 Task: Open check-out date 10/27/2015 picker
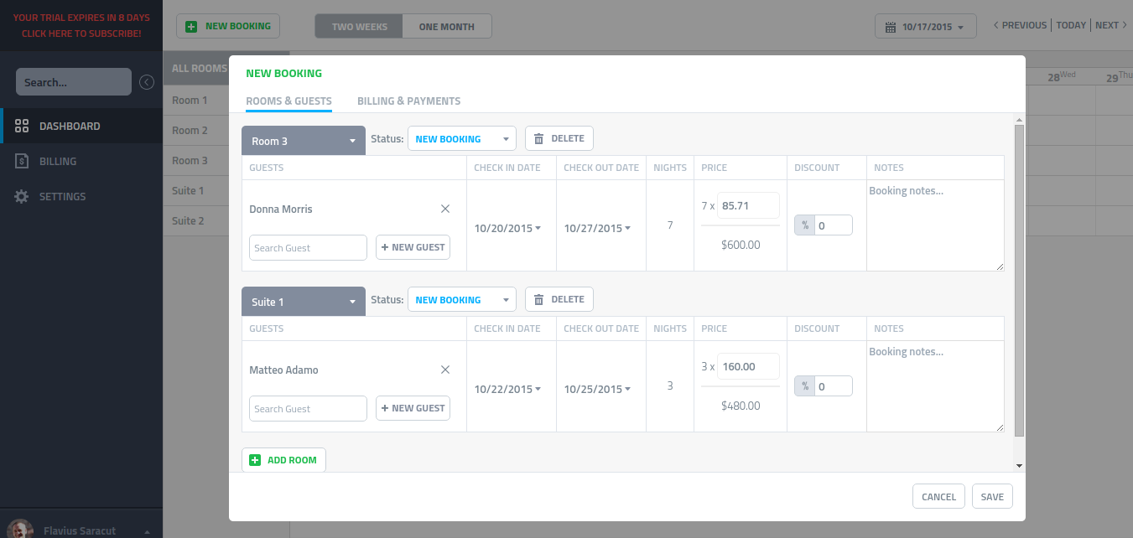tap(597, 228)
